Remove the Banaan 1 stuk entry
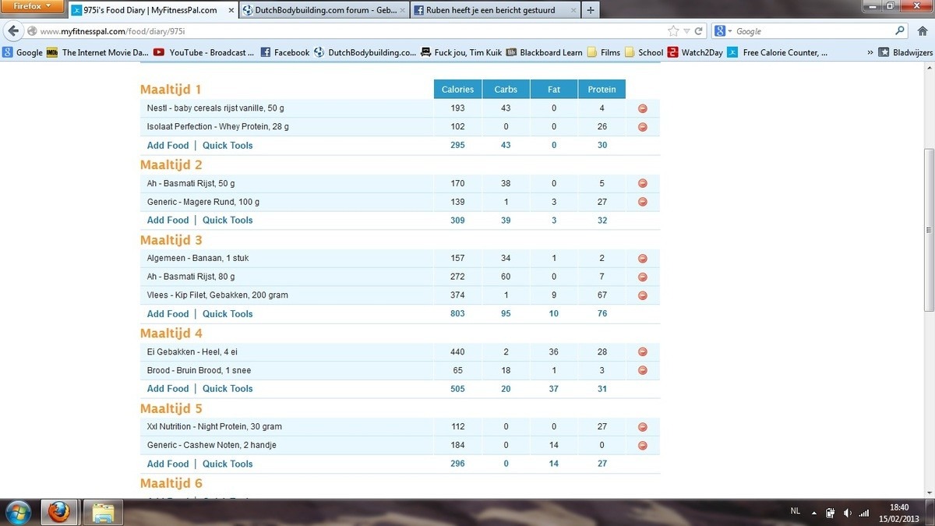935x526 pixels. (643, 259)
